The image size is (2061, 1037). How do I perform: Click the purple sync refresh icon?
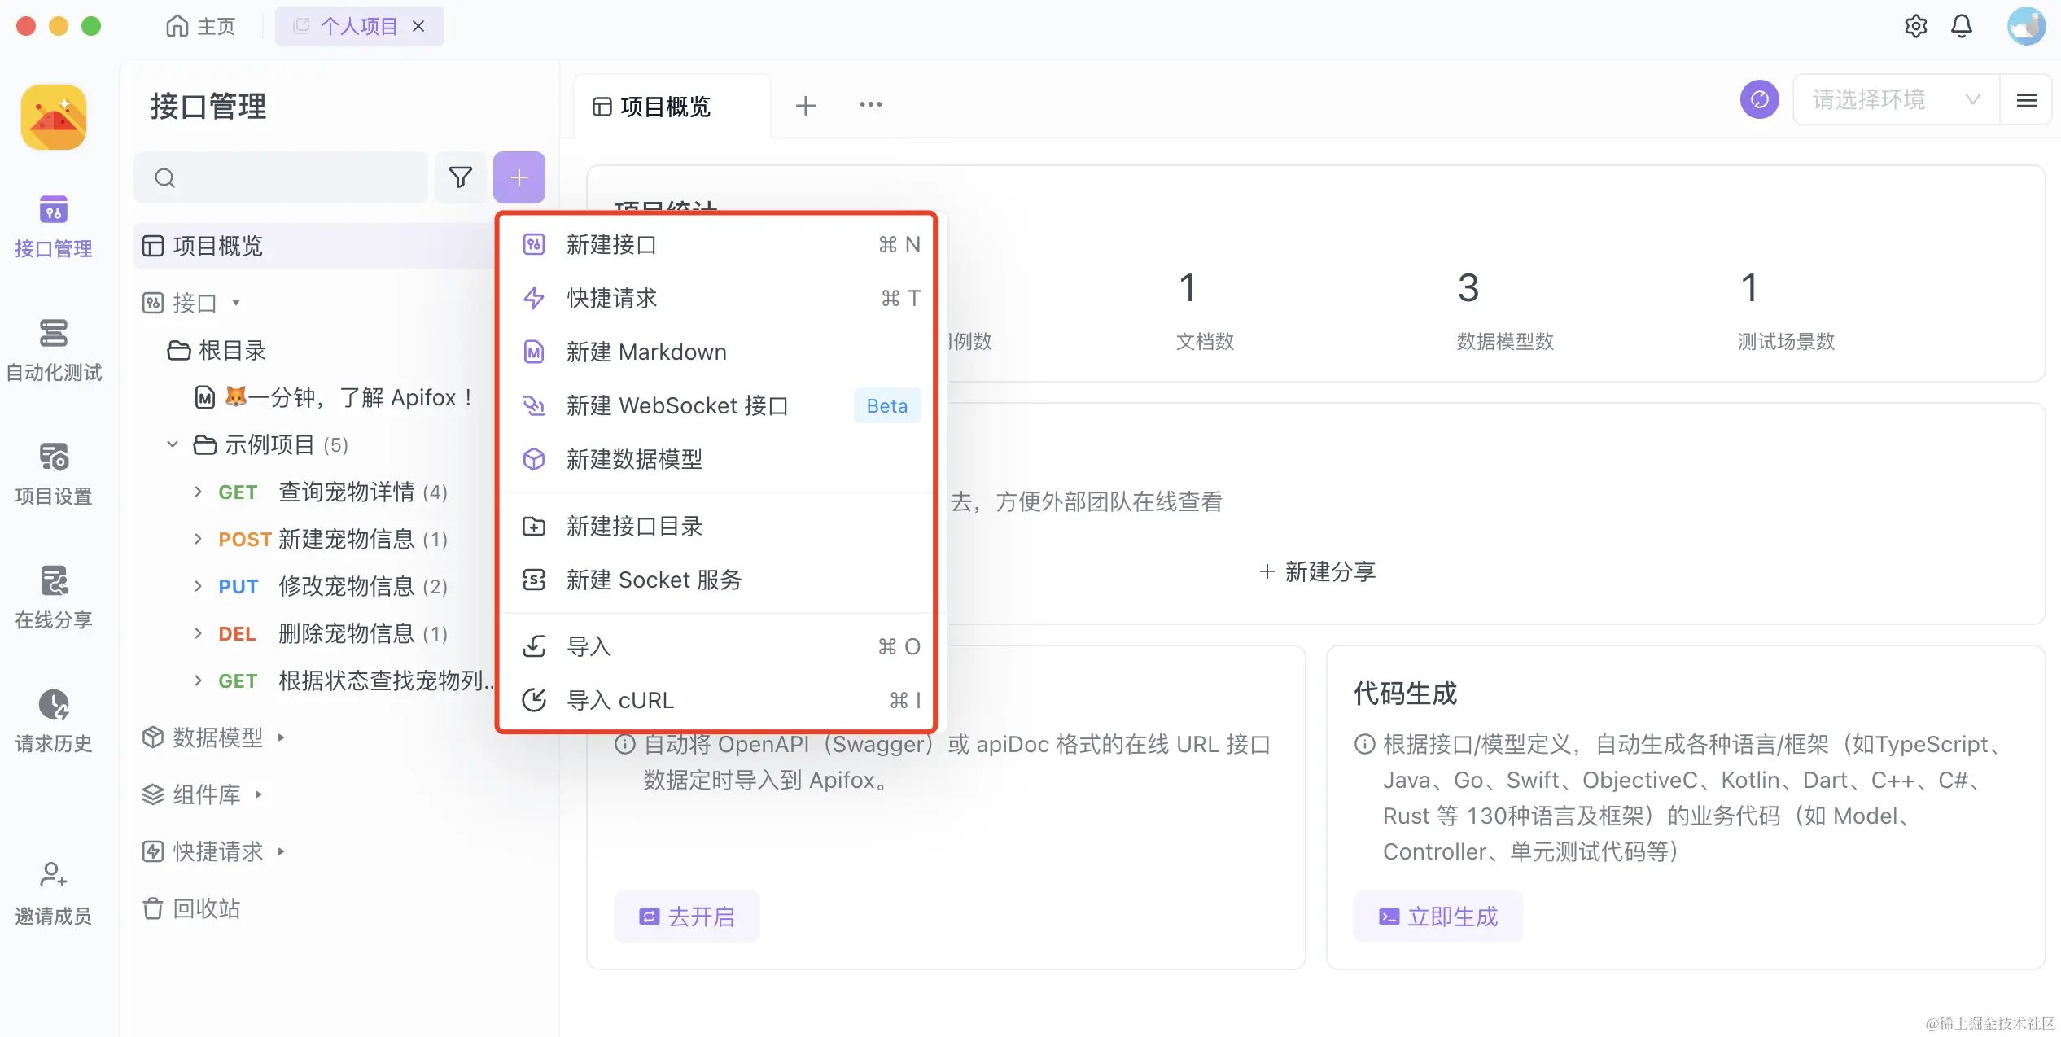click(x=1760, y=99)
